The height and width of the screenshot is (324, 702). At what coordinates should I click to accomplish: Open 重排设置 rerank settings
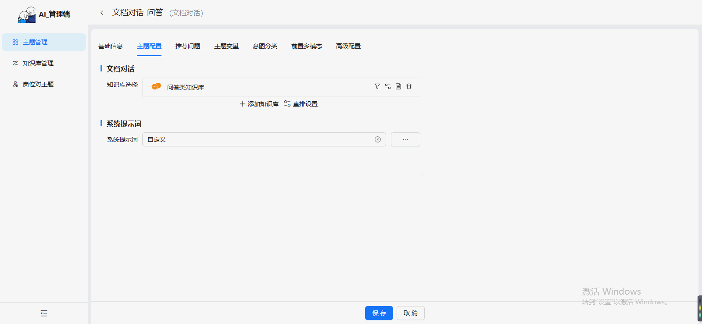tap(301, 104)
